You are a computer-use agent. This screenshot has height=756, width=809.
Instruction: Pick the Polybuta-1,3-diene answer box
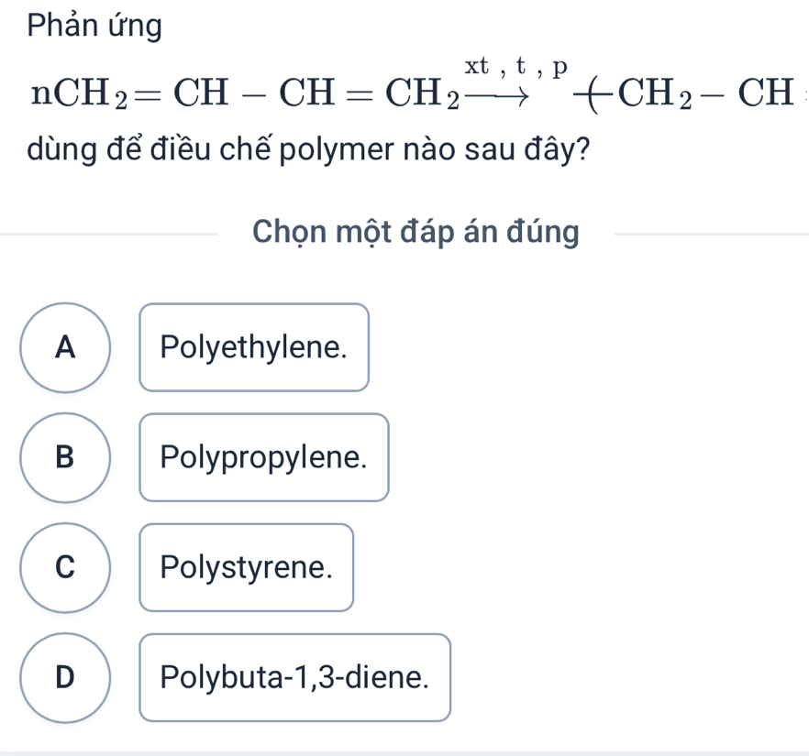coord(295,677)
